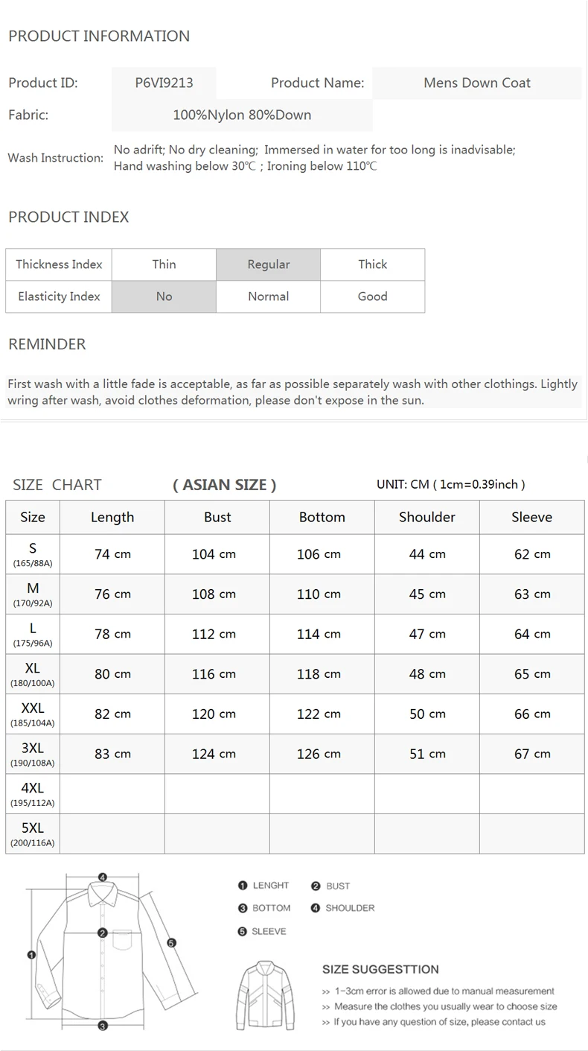Click the Shoulder column header
Image resolution: width=588 pixels, height=1051 pixels.
[427, 517]
